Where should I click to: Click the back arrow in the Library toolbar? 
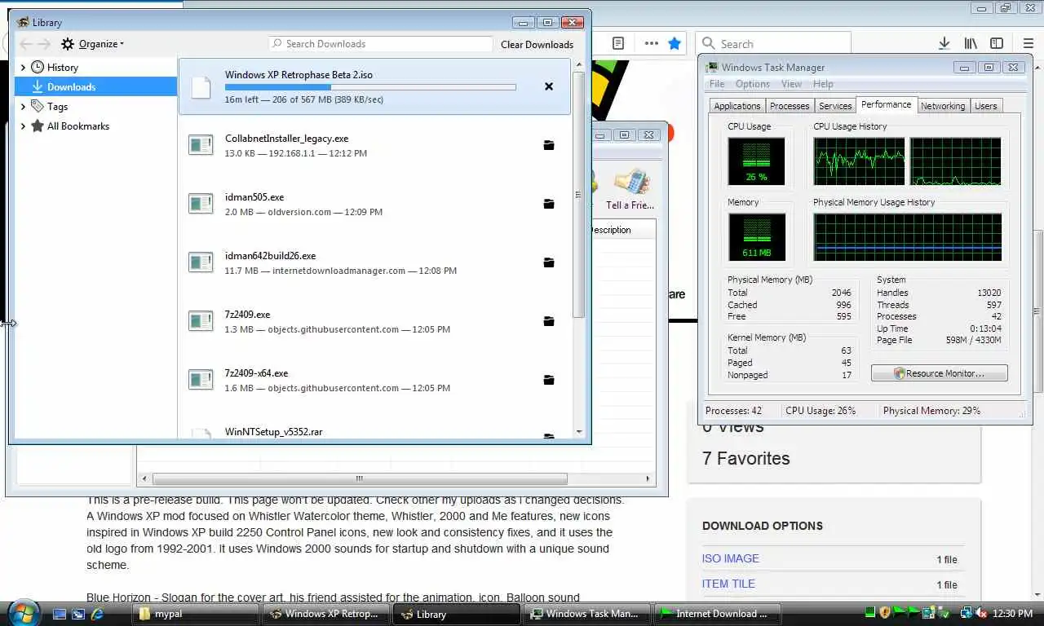[25, 44]
